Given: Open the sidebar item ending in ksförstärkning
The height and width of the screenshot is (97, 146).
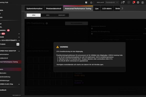Looking at the screenshot, I should click(x=5, y=77).
